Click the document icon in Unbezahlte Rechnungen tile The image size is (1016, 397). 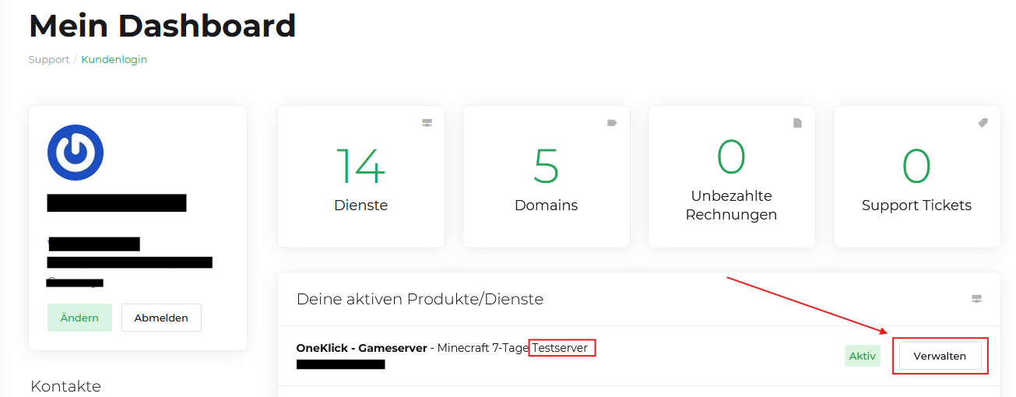coord(797,123)
